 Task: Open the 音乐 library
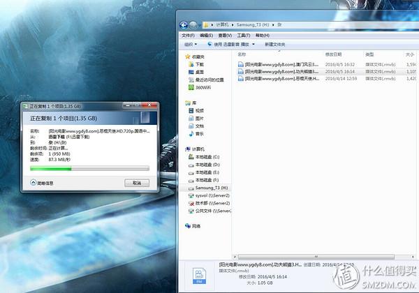click(199, 133)
